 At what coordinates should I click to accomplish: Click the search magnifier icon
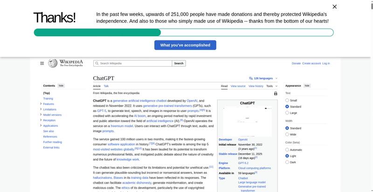pos(97,63)
